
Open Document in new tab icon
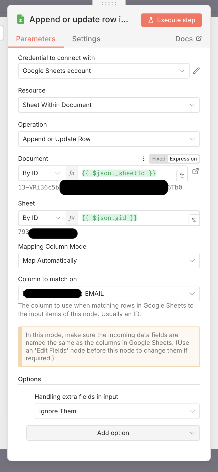[x=196, y=171]
